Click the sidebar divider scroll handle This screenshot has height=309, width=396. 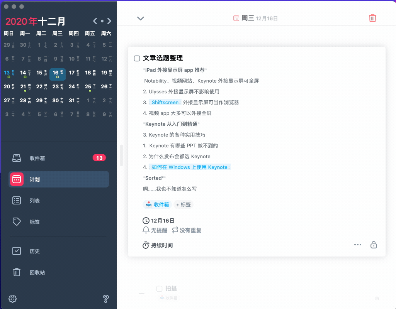click(121, 155)
